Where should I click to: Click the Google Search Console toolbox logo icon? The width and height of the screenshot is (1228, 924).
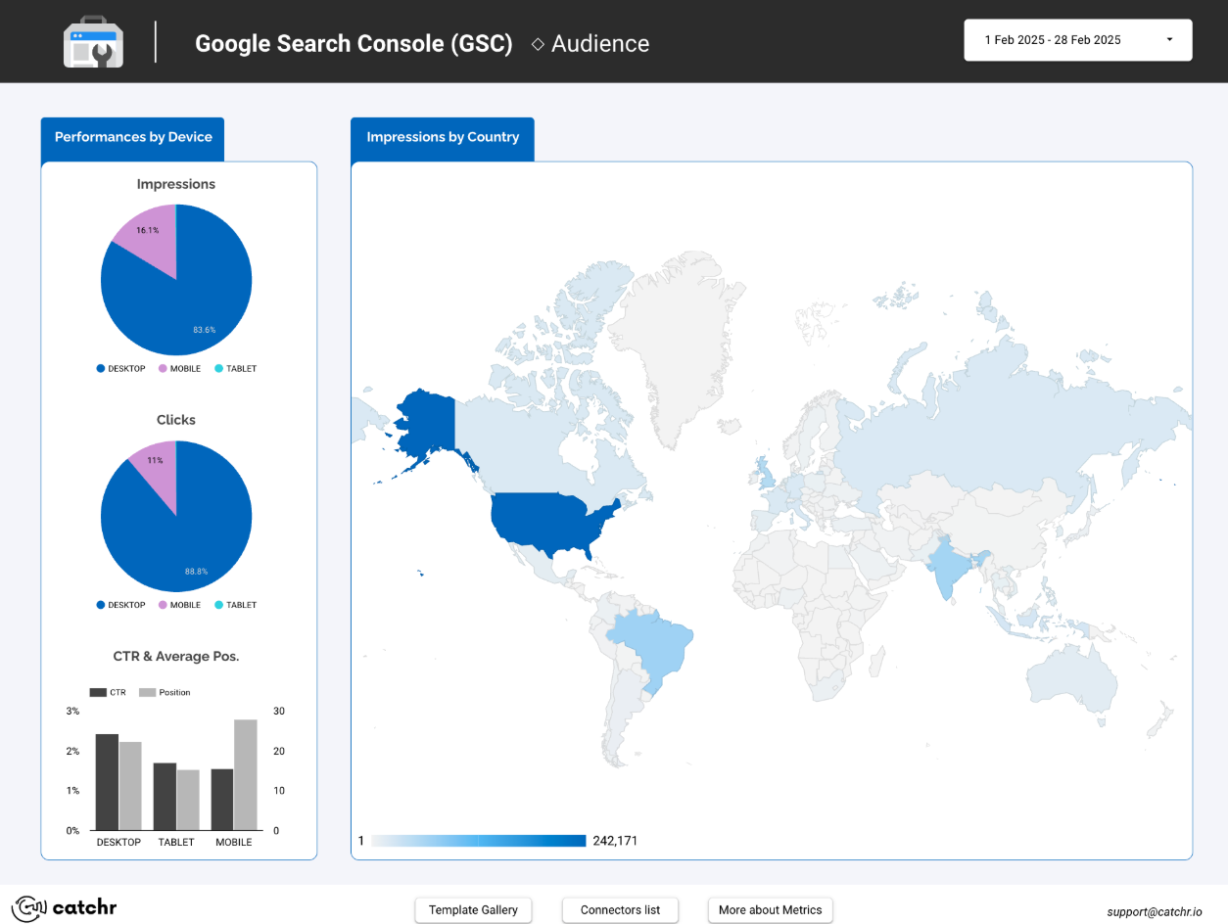coord(93,40)
